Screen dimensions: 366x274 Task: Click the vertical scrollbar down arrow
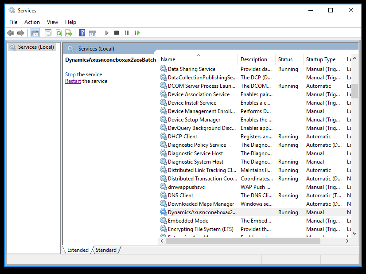[x=354, y=233]
